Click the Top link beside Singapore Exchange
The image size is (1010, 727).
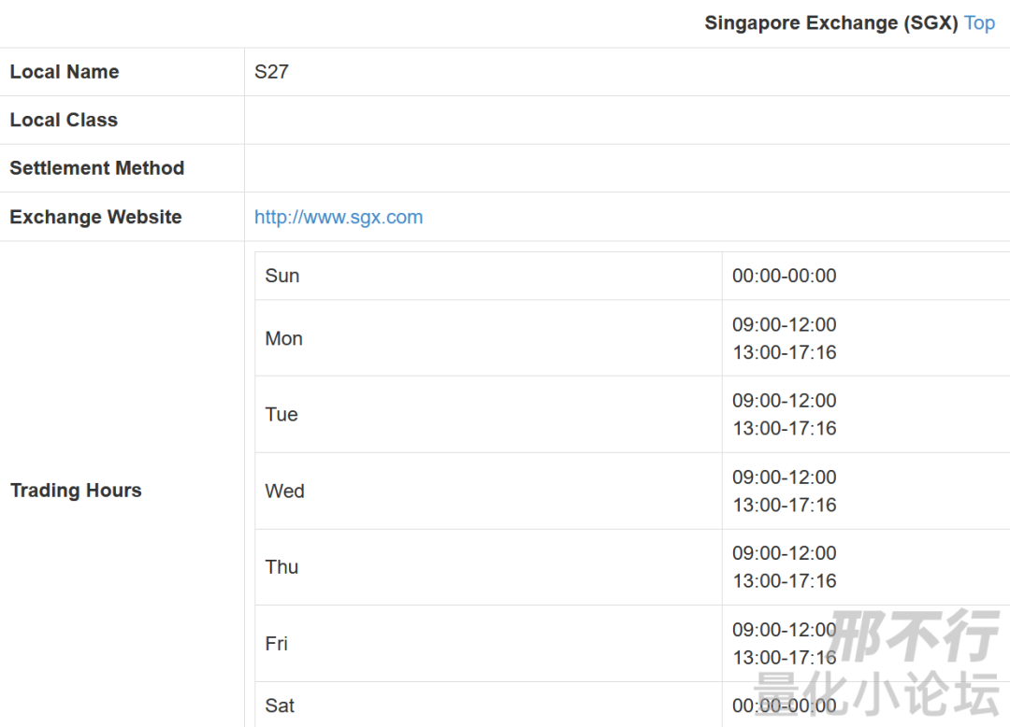tap(979, 23)
